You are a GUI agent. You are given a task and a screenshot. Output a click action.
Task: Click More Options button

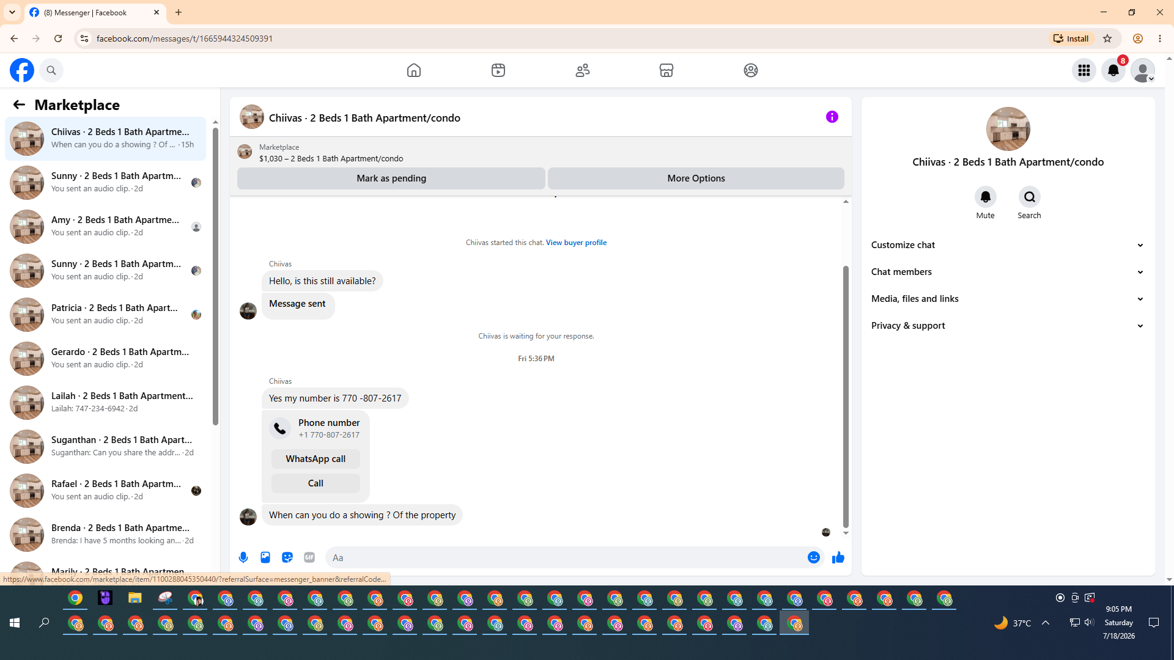coord(696,178)
